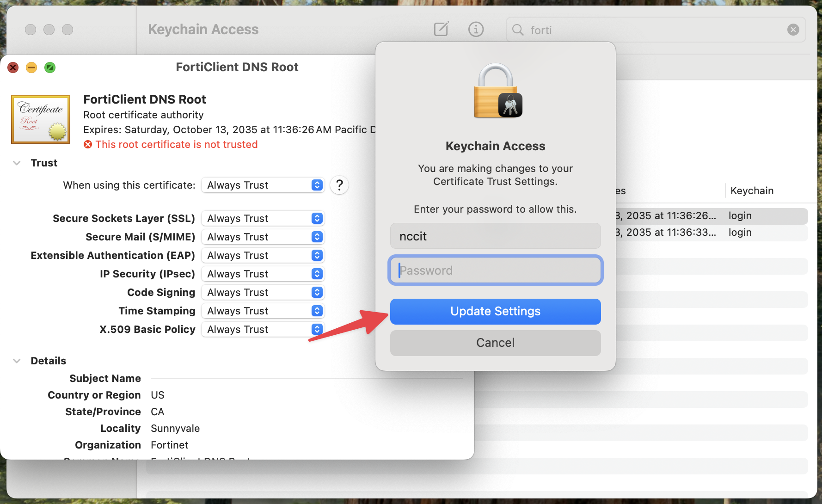
Task: Collapse the Trust section
Action: [x=17, y=163]
